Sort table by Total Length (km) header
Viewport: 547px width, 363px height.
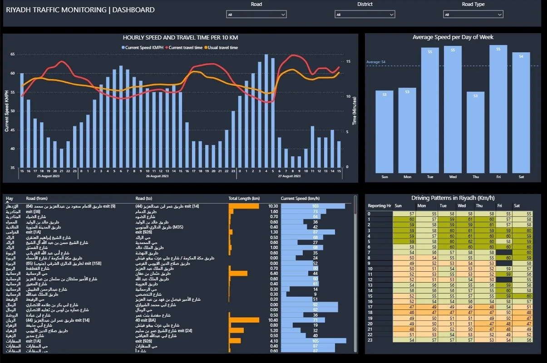coord(244,198)
